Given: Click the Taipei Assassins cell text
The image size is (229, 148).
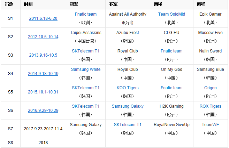Looking at the screenshot, I should coord(85,33).
